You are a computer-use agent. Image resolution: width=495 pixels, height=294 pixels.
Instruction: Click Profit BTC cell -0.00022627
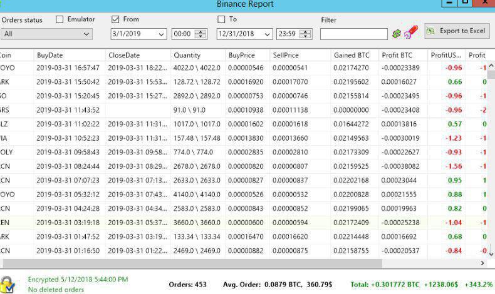(x=400, y=152)
